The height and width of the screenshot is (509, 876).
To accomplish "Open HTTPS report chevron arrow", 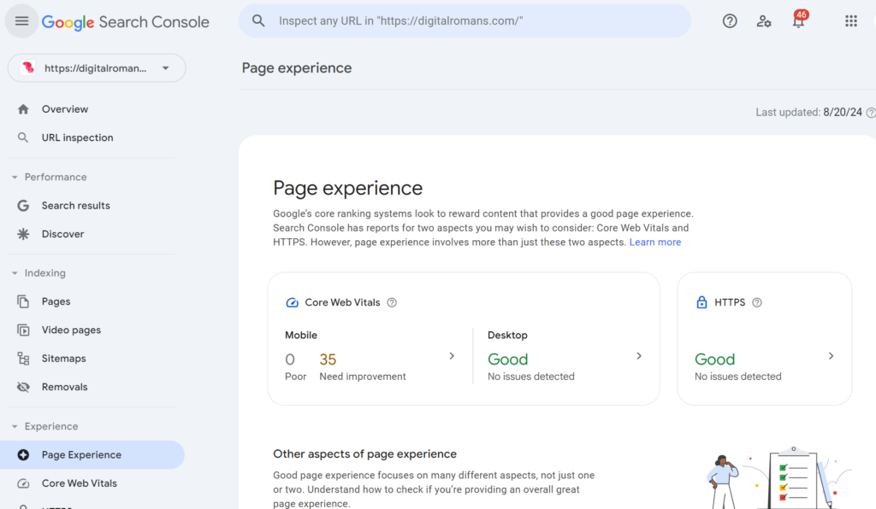I will tap(831, 356).
